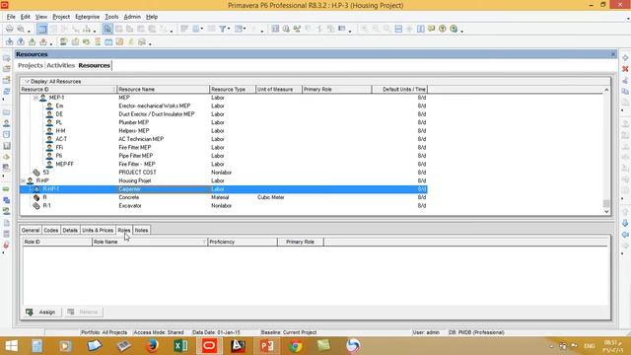Click the Windows Start button

11,346
